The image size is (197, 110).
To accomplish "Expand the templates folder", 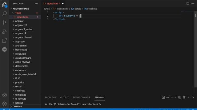I will pos(21,95).
